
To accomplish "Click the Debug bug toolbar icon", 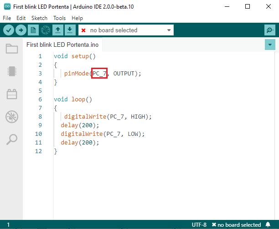I will pyautogui.click(x=46, y=30).
